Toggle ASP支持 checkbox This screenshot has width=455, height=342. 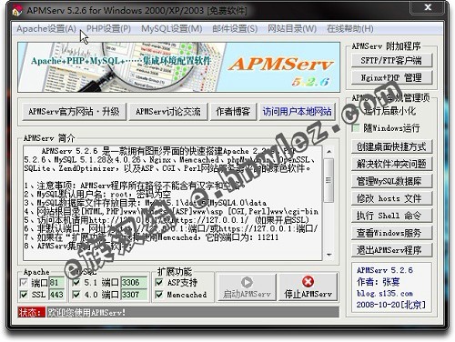point(159,283)
